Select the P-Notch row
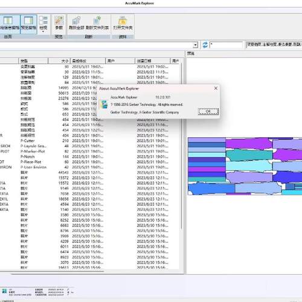 [x=89, y=156]
